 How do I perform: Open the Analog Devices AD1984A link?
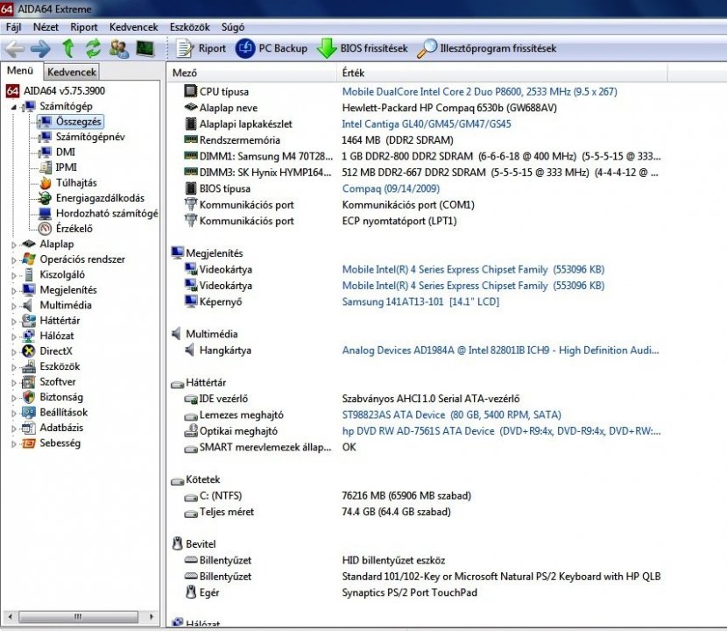[x=500, y=351]
